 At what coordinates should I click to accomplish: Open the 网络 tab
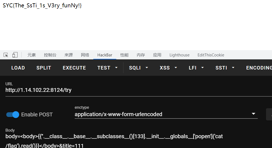85,55
